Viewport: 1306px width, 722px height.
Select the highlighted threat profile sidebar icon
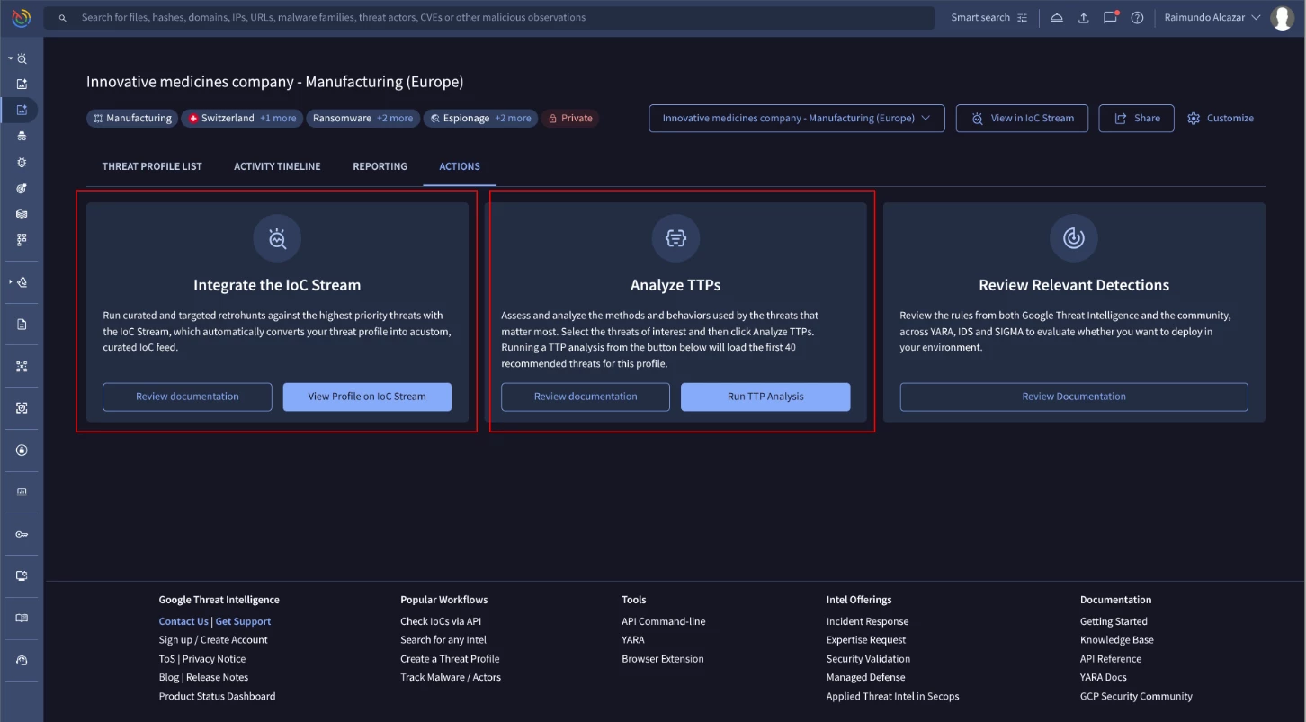(x=22, y=111)
